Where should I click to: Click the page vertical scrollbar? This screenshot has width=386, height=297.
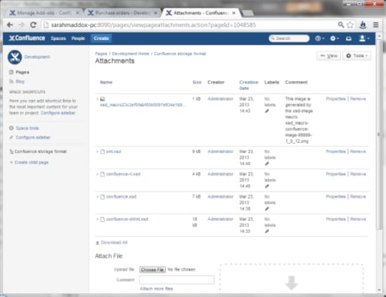379,135
